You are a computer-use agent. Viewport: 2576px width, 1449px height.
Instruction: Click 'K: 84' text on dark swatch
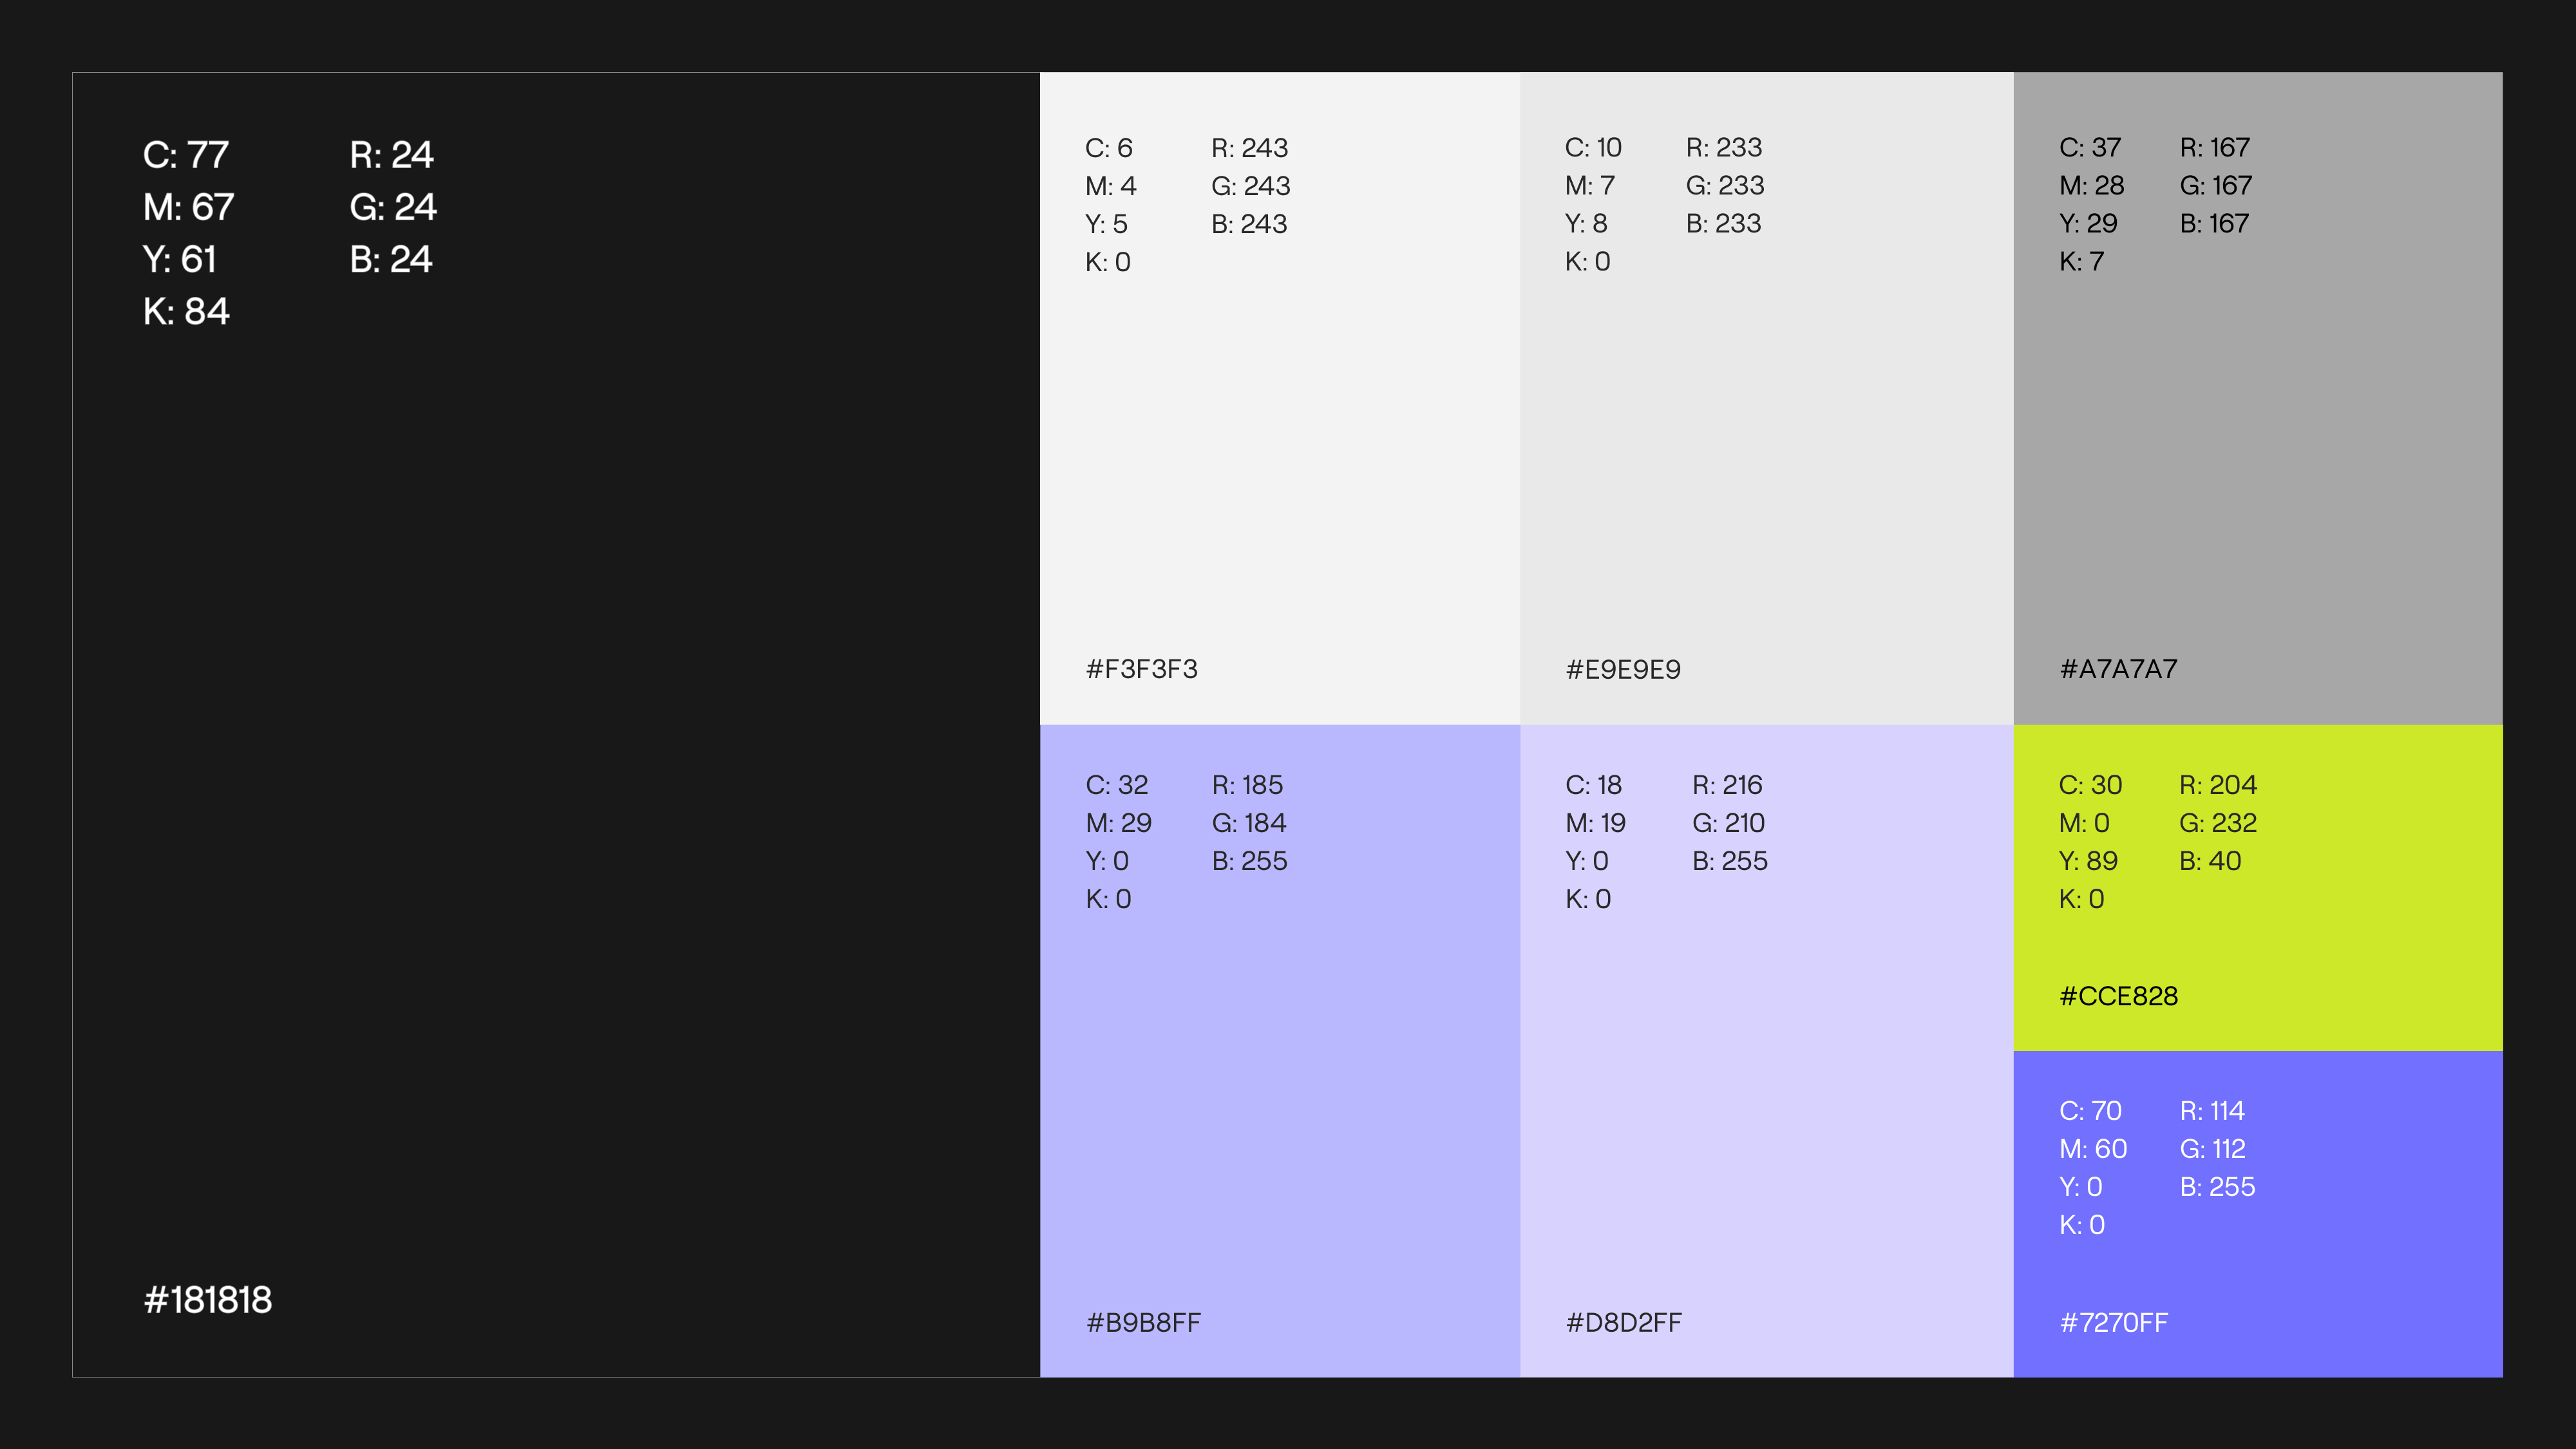[x=187, y=311]
